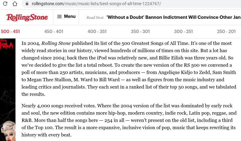This screenshot has height=141, width=241.
Task: Reload the page with the refresh icon
Action: tap(5, 4)
